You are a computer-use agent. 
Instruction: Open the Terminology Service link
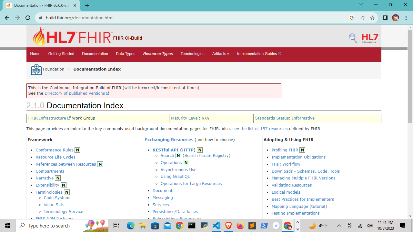[64, 212]
